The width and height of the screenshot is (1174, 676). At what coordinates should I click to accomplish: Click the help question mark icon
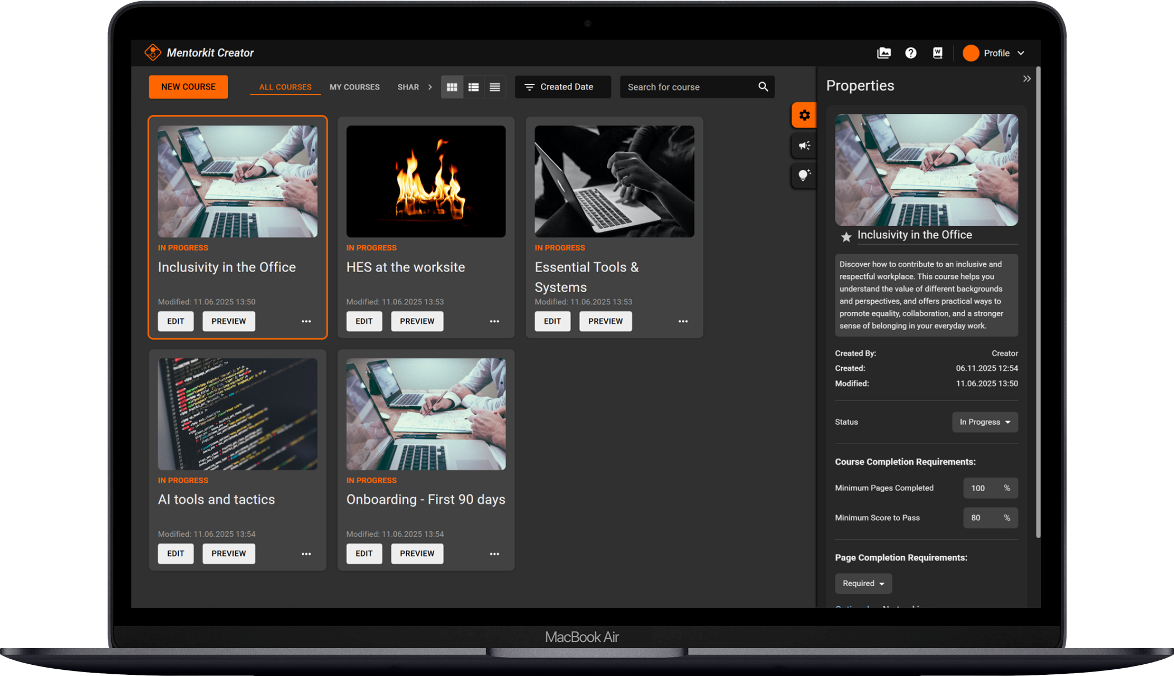(x=911, y=53)
